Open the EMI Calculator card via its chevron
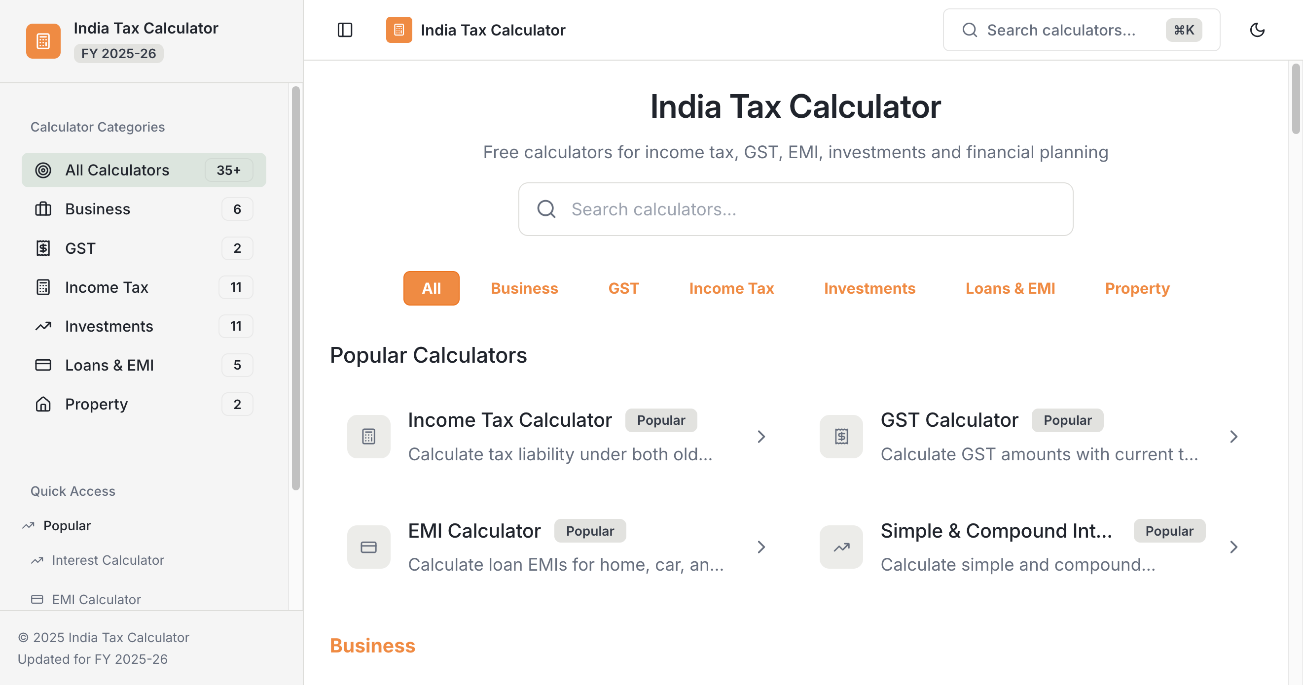 click(761, 547)
